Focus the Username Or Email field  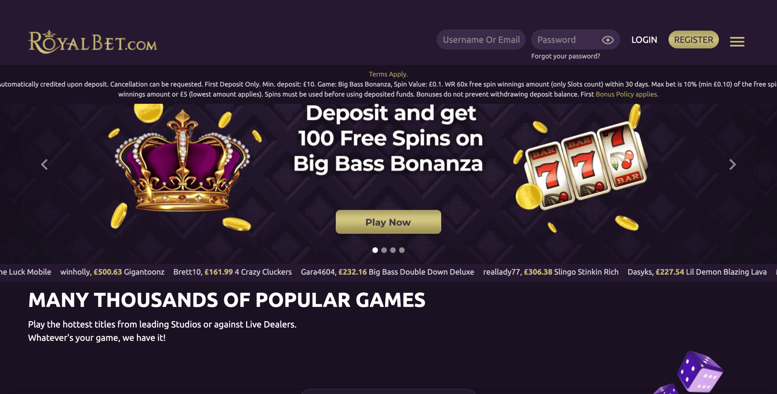[481, 40]
